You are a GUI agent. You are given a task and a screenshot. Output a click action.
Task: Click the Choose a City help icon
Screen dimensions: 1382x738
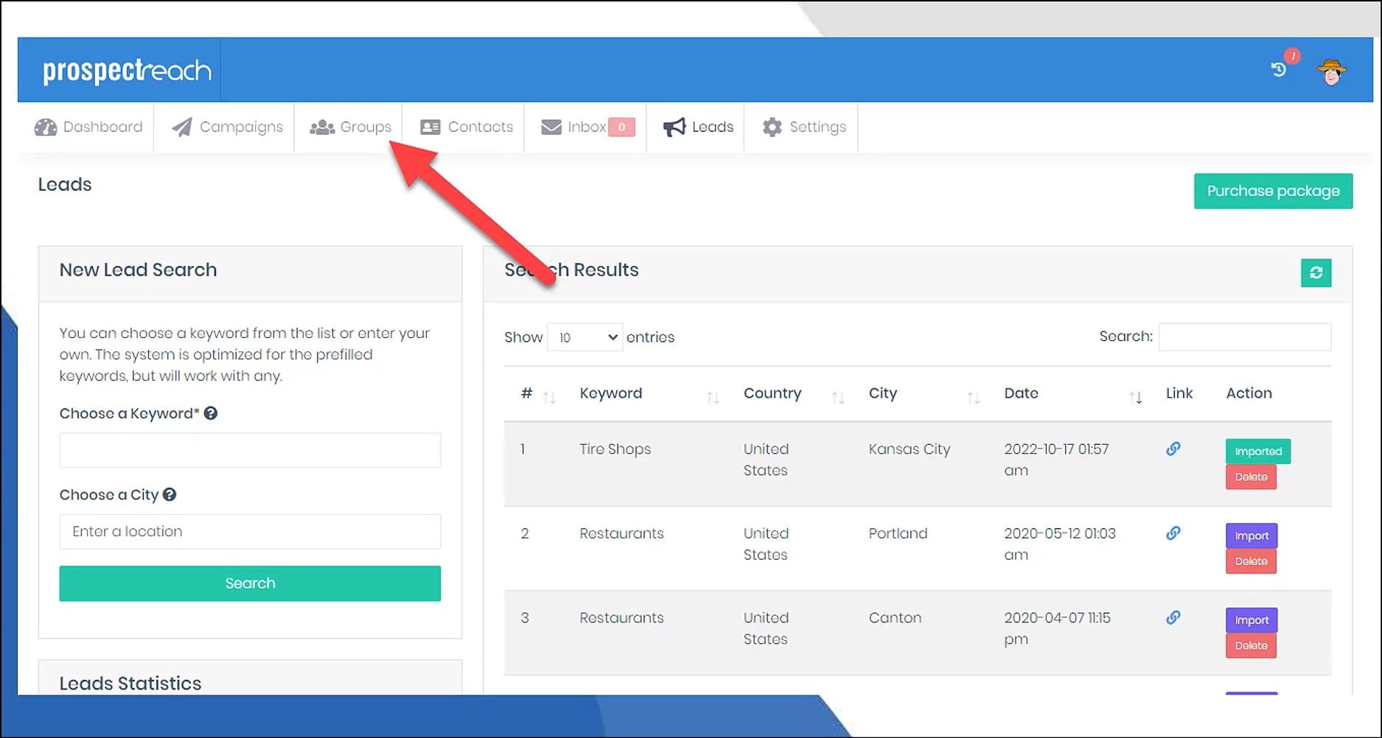pyautogui.click(x=170, y=494)
